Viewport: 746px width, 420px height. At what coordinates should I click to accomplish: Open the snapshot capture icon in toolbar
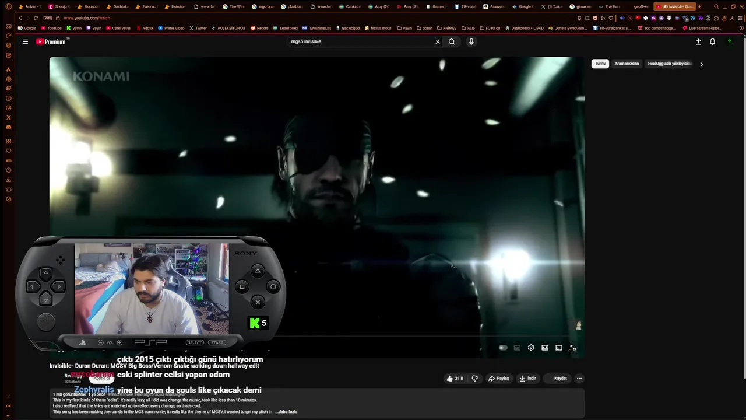tap(587, 18)
